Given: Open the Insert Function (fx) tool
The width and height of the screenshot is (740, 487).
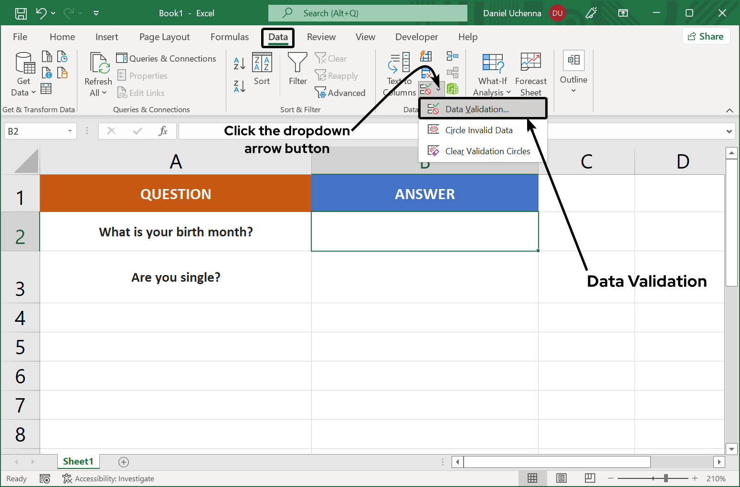Looking at the screenshot, I should 163,130.
